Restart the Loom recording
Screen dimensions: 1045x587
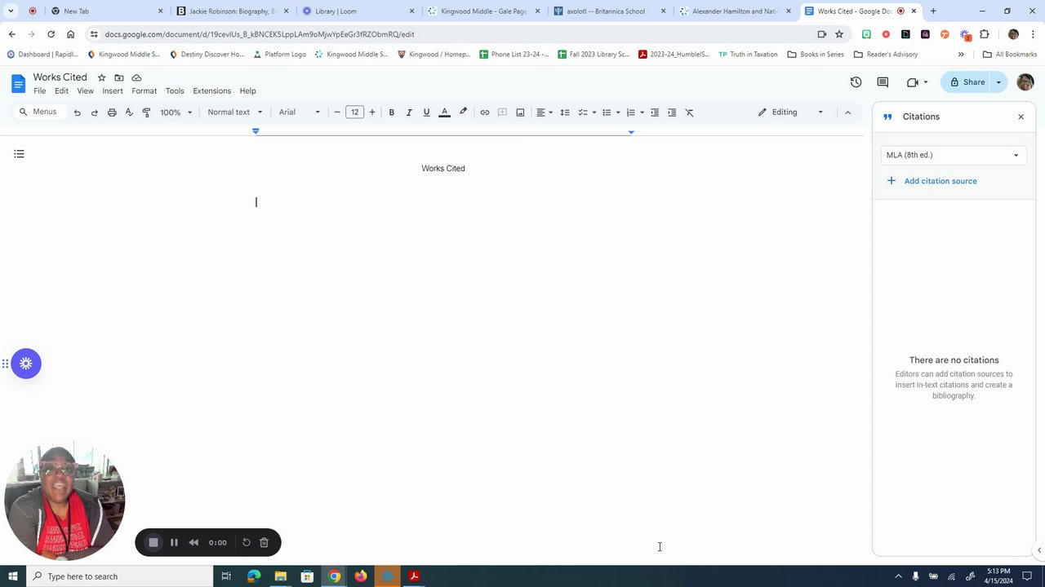(x=246, y=542)
